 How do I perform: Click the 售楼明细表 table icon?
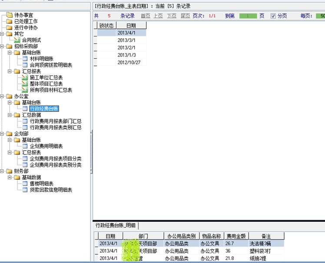(25, 184)
